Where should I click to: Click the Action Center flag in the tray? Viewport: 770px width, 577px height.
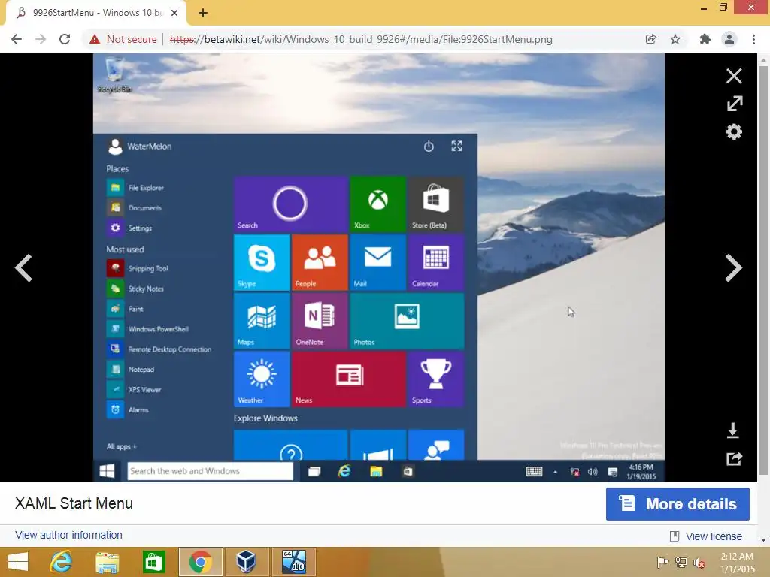click(662, 562)
